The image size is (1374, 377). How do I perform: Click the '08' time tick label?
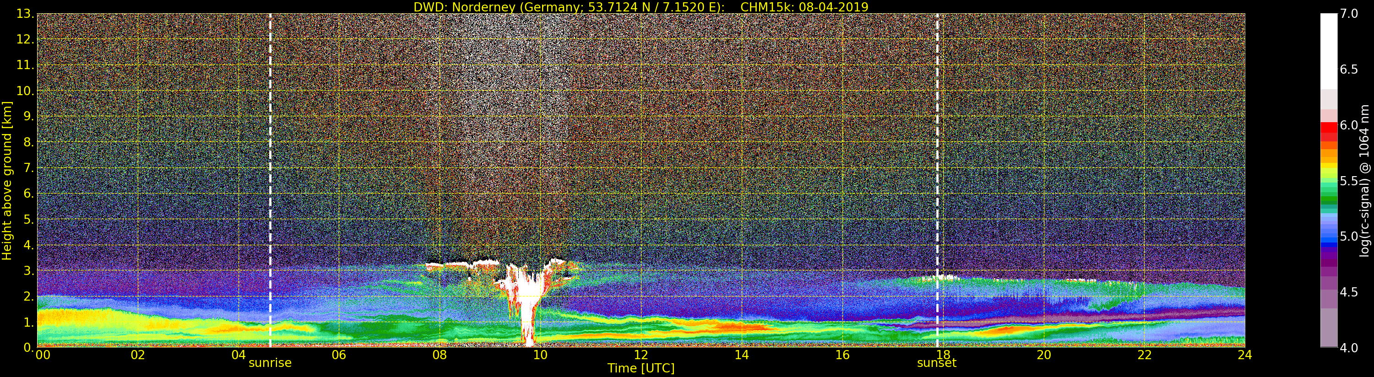(x=440, y=355)
